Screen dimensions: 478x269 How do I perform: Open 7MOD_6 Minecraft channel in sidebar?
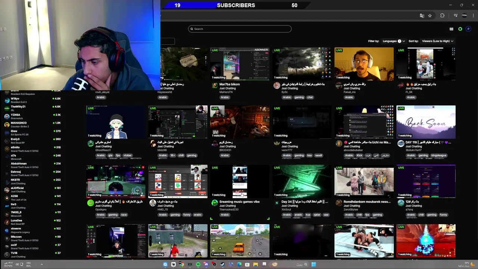point(33,214)
